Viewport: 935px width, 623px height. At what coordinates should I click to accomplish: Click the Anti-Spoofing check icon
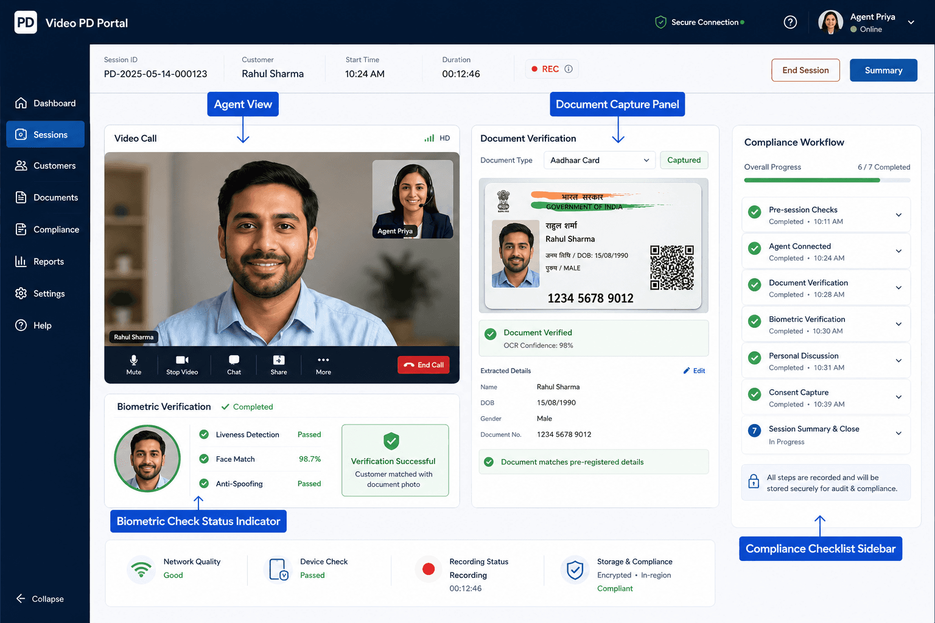(x=204, y=484)
